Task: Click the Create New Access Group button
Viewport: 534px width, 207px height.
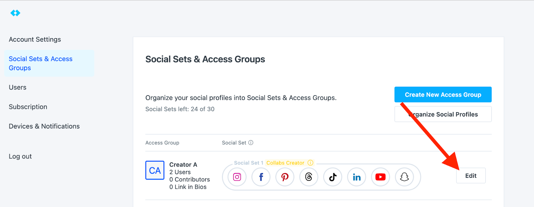Action: point(443,95)
